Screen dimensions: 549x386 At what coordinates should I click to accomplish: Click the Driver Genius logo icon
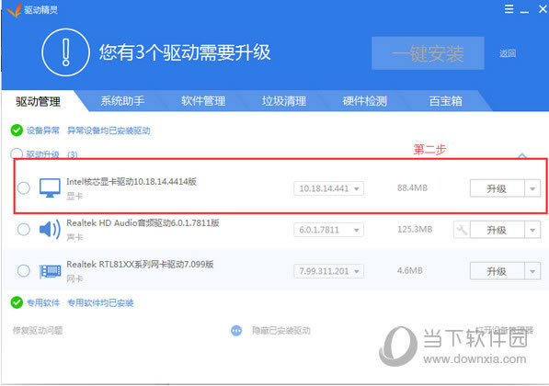(15, 10)
